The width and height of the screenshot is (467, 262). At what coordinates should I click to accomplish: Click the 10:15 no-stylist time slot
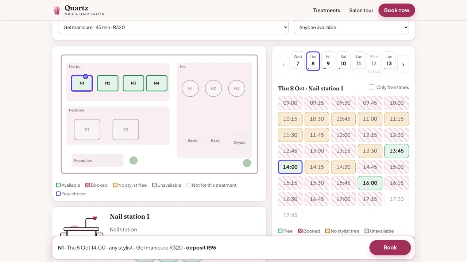(x=290, y=119)
